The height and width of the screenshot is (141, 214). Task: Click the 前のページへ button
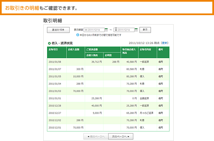96,136
